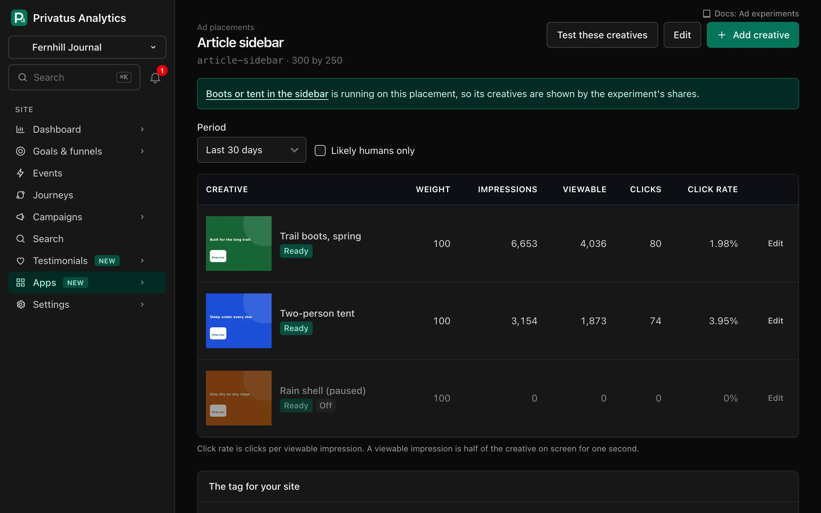The height and width of the screenshot is (513, 821).
Task: Click the Apps grid icon
Action: (21, 282)
